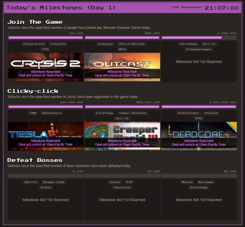Image resolution: width=245 pixels, height=227 pixels.
Task: Click the PvP tag
Action: click(129, 182)
